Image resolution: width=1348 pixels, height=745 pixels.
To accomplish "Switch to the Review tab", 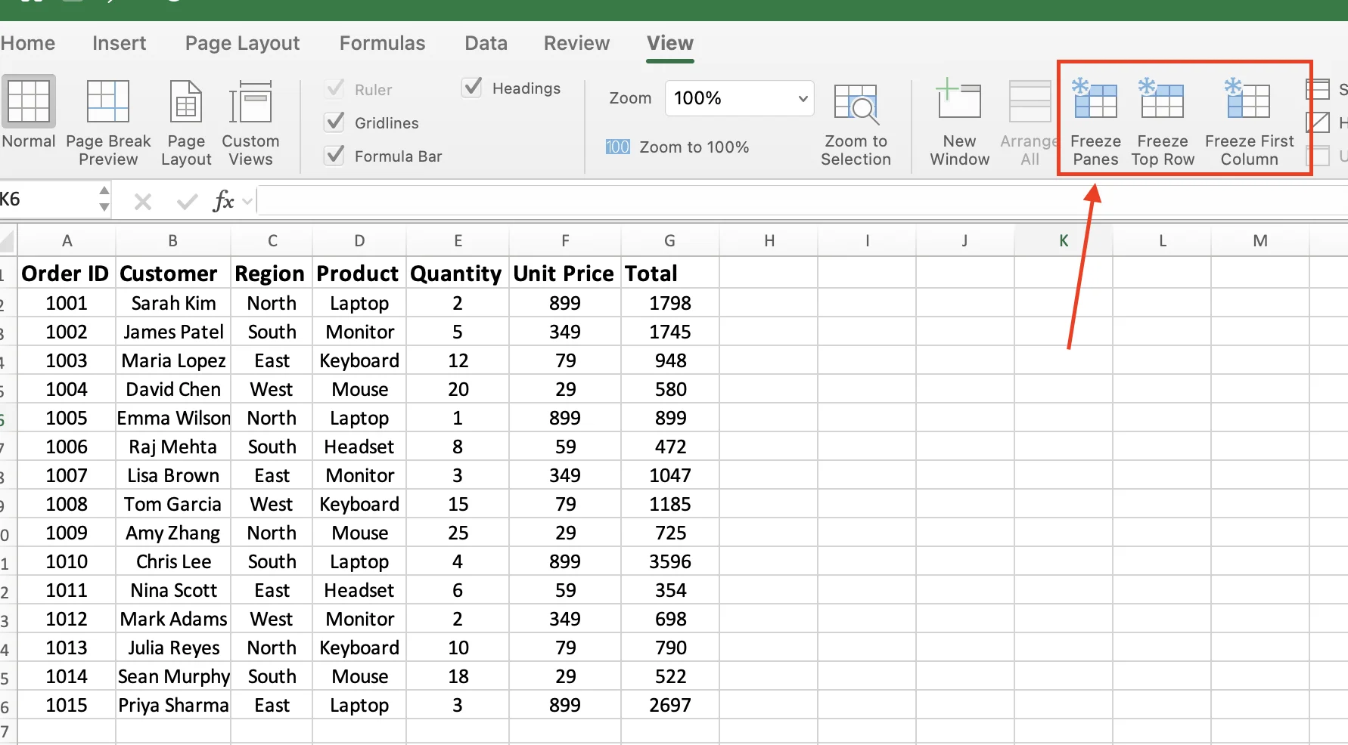I will coord(576,43).
